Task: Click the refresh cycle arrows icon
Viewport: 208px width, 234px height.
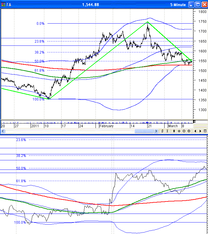Action: point(163,131)
